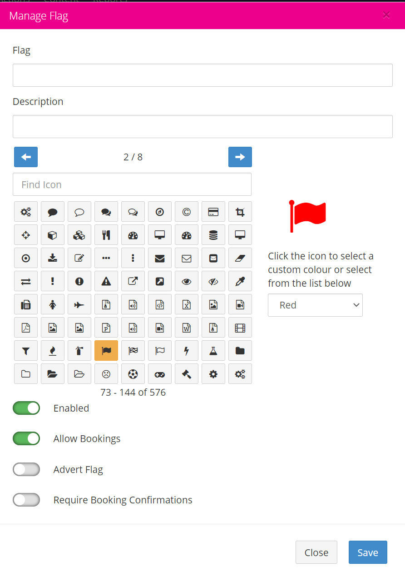Image resolution: width=405 pixels, height=577 pixels.
Task: Select the checkered flag icon
Action: point(133,351)
